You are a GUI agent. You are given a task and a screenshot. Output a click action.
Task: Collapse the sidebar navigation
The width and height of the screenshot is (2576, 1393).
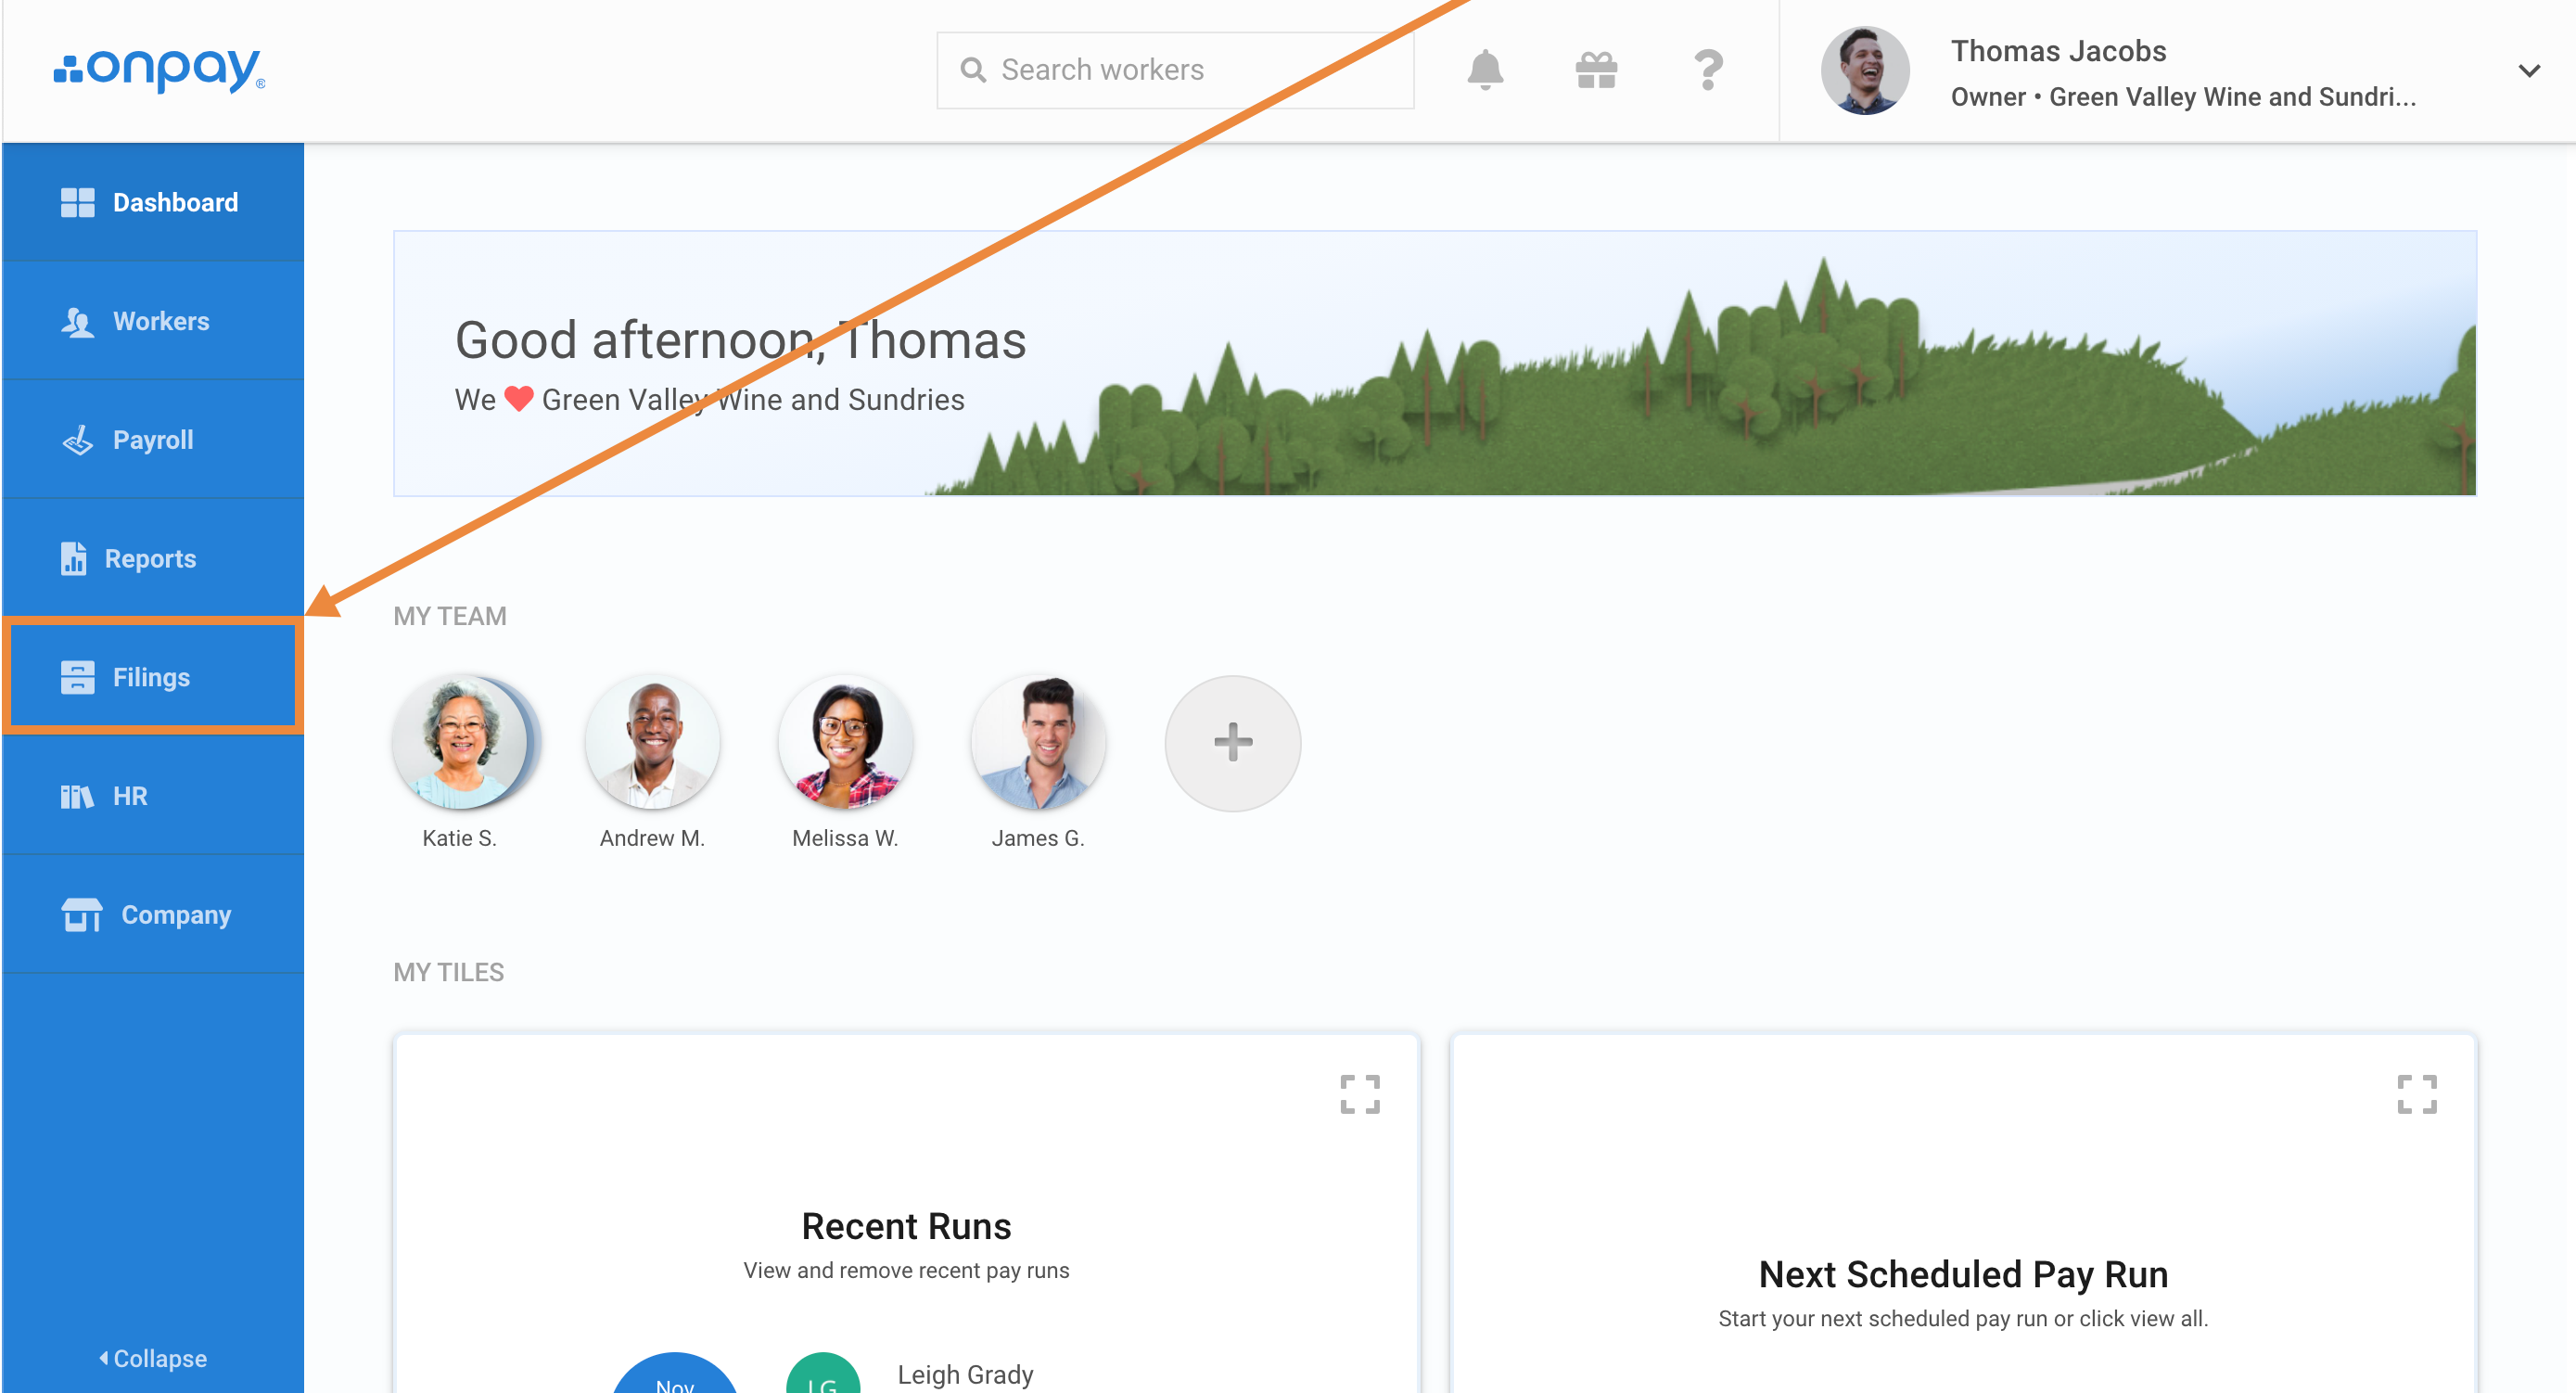pos(153,1358)
